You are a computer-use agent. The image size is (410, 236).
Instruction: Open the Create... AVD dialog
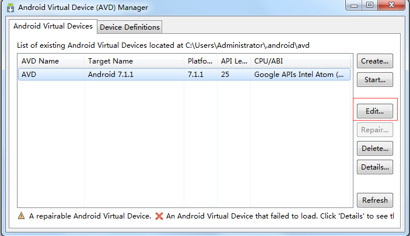click(374, 61)
